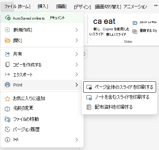This screenshot has width=159, height=150.
Task: Click the handout print icon
Action: click(x=89, y=107)
